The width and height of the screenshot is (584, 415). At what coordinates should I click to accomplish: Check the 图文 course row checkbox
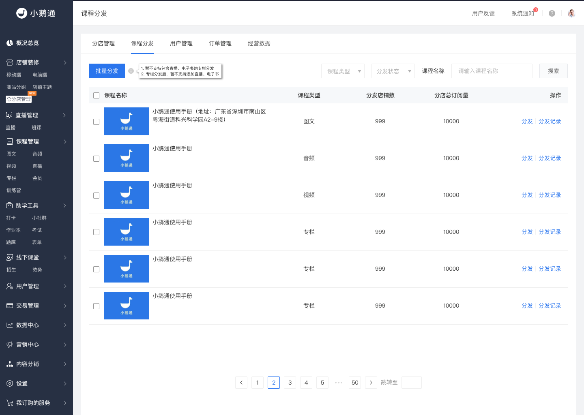[96, 122]
